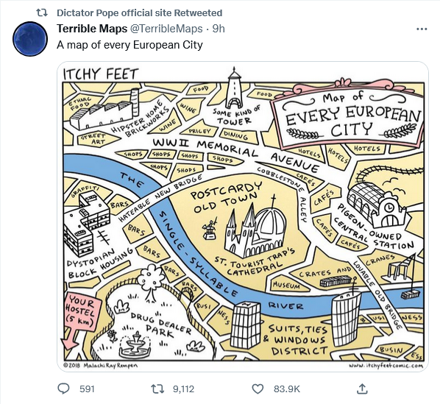Click the tweet text A map of every European City
440x404 pixels.
pyautogui.click(x=129, y=45)
